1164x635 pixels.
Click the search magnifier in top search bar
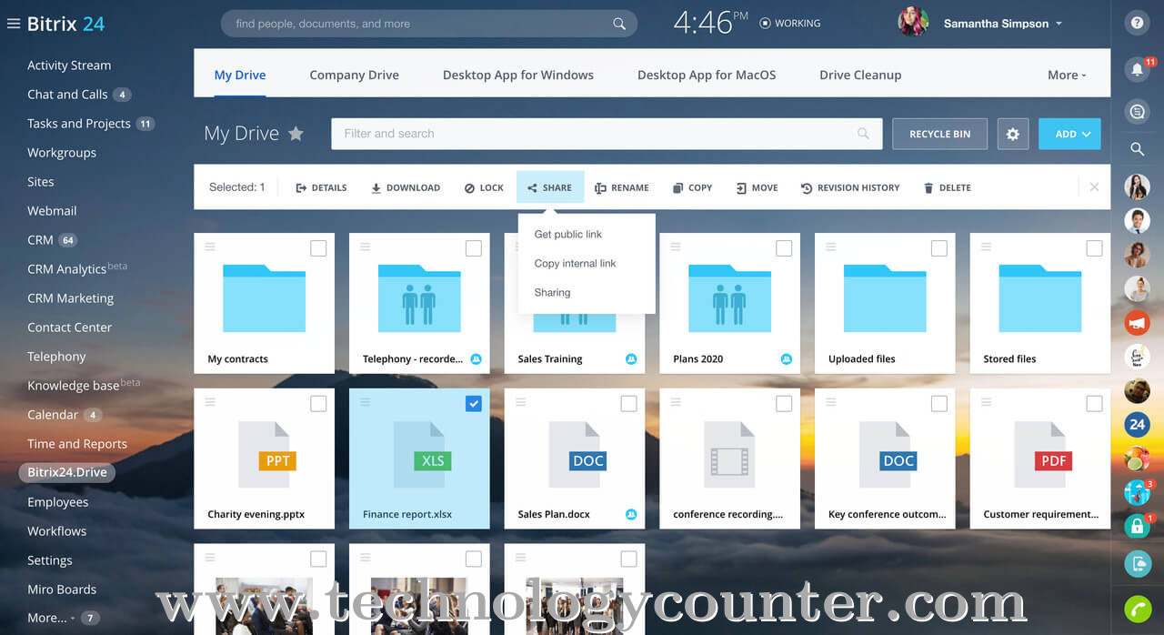619,24
